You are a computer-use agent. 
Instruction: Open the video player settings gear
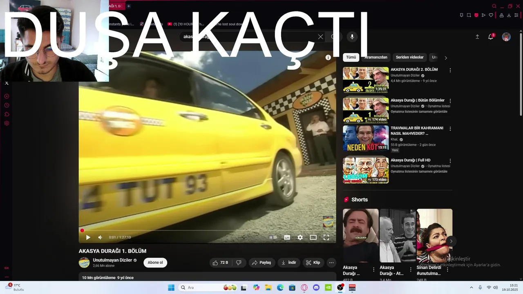click(300, 237)
